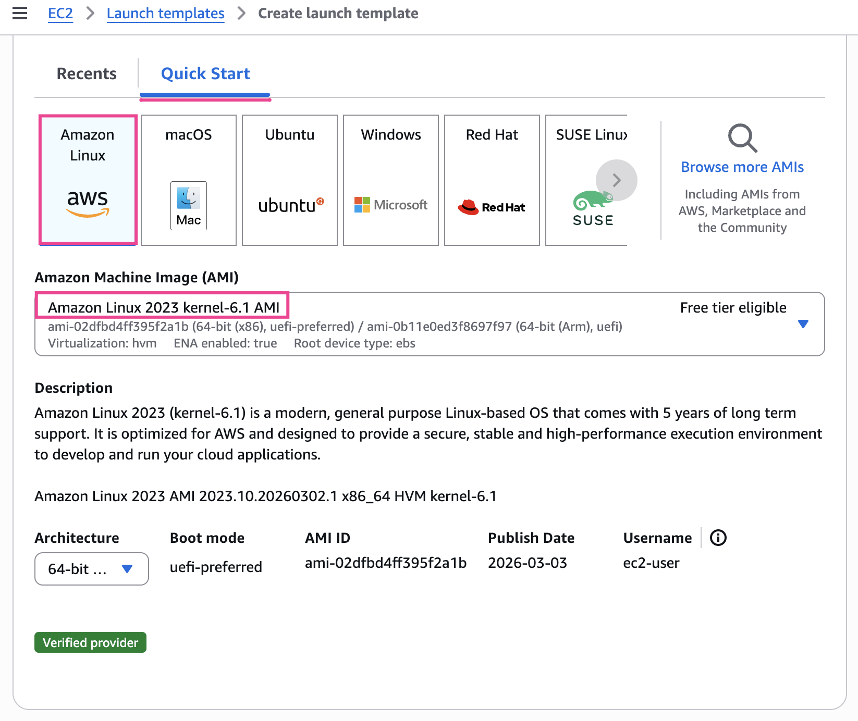Click the magnifier Browse AMIs icon
The image size is (858, 721).
pos(742,138)
